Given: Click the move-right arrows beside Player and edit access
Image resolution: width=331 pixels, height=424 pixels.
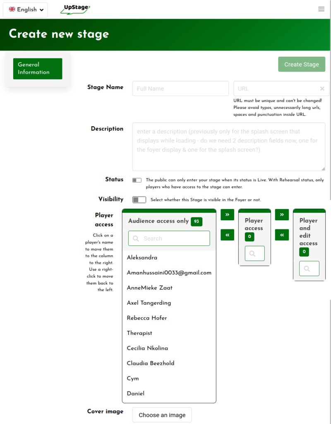Looking at the screenshot, I should tap(282, 215).
